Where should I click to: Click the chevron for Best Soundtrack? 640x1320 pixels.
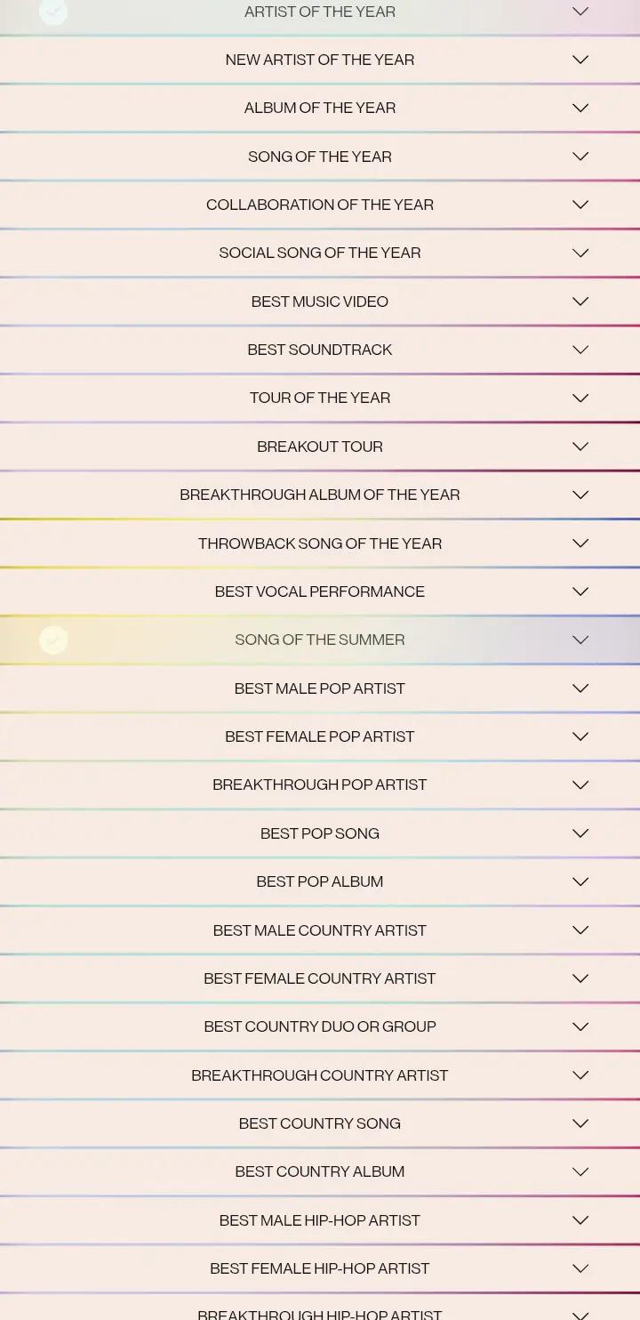click(580, 350)
